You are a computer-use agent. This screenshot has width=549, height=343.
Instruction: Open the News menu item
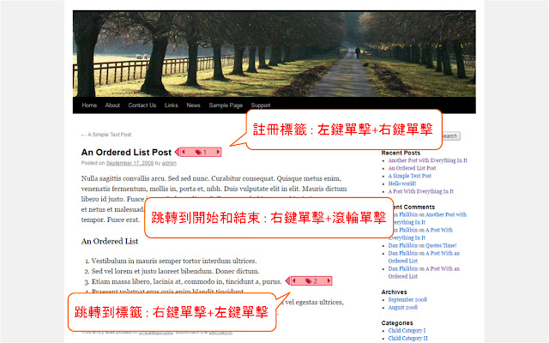pos(193,105)
